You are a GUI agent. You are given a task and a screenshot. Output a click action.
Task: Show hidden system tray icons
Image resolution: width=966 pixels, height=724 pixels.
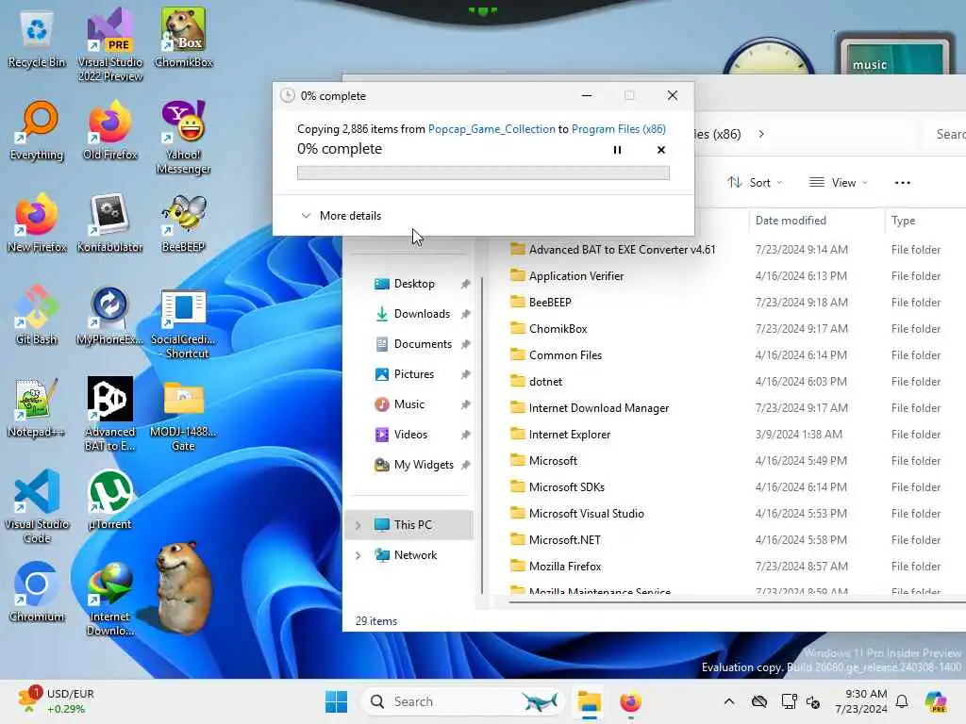tap(729, 701)
